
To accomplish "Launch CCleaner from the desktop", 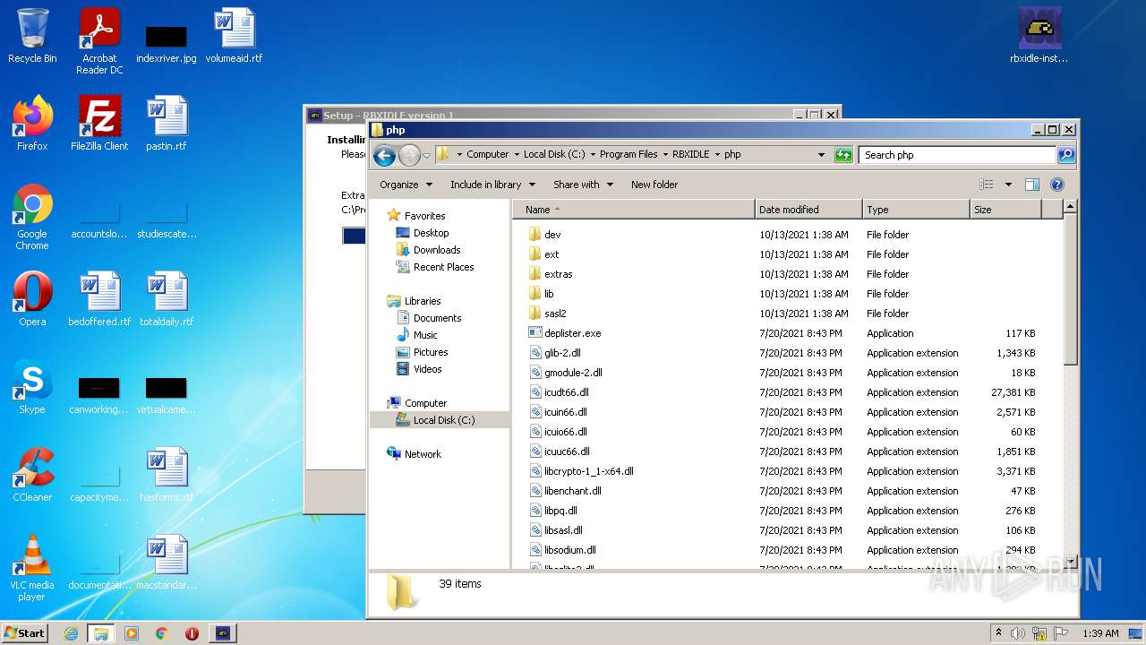I will coord(32,475).
